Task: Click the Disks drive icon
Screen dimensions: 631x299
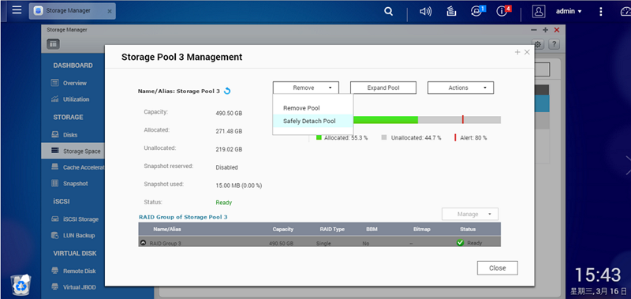Action: 55,135
